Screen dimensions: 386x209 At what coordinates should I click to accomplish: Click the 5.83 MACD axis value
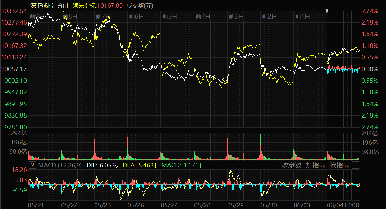(21, 180)
